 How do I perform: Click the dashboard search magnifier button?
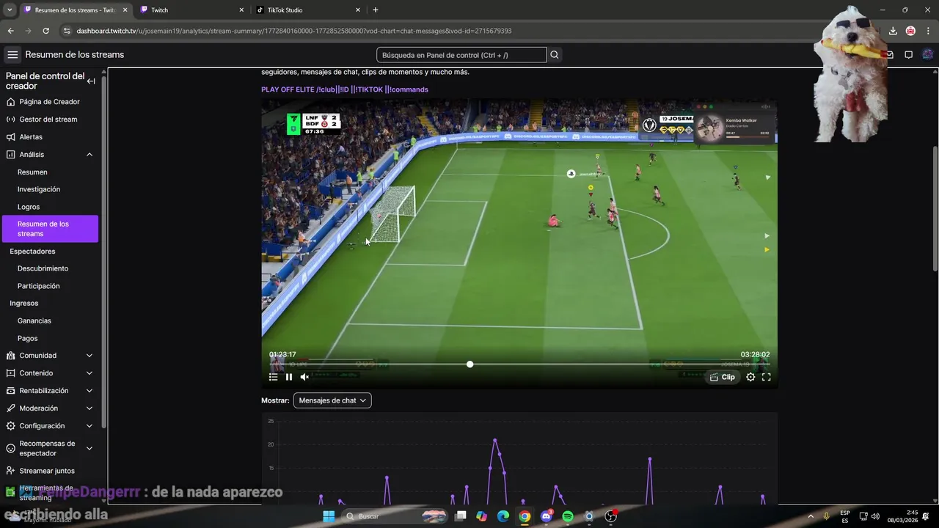click(555, 55)
